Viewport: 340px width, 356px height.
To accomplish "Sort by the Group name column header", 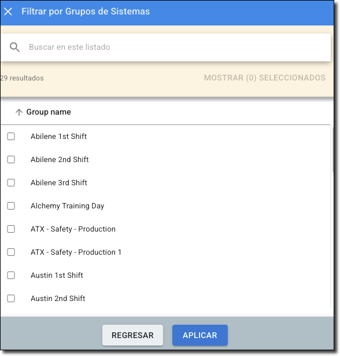I will click(49, 112).
